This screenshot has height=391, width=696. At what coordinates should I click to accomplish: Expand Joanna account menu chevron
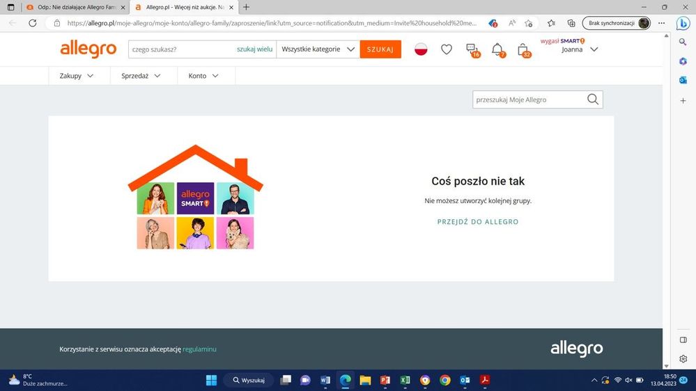click(594, 49)
